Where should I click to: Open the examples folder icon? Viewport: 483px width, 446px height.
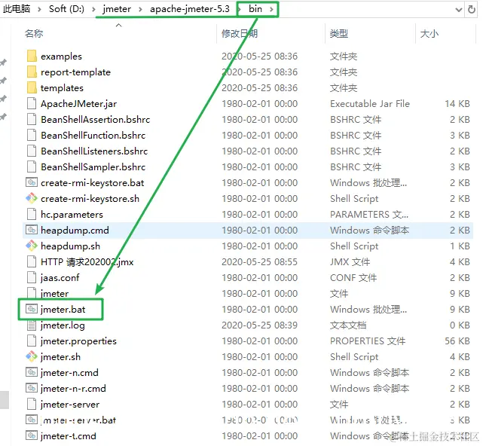pyautogui.click(x=32, y=56)
